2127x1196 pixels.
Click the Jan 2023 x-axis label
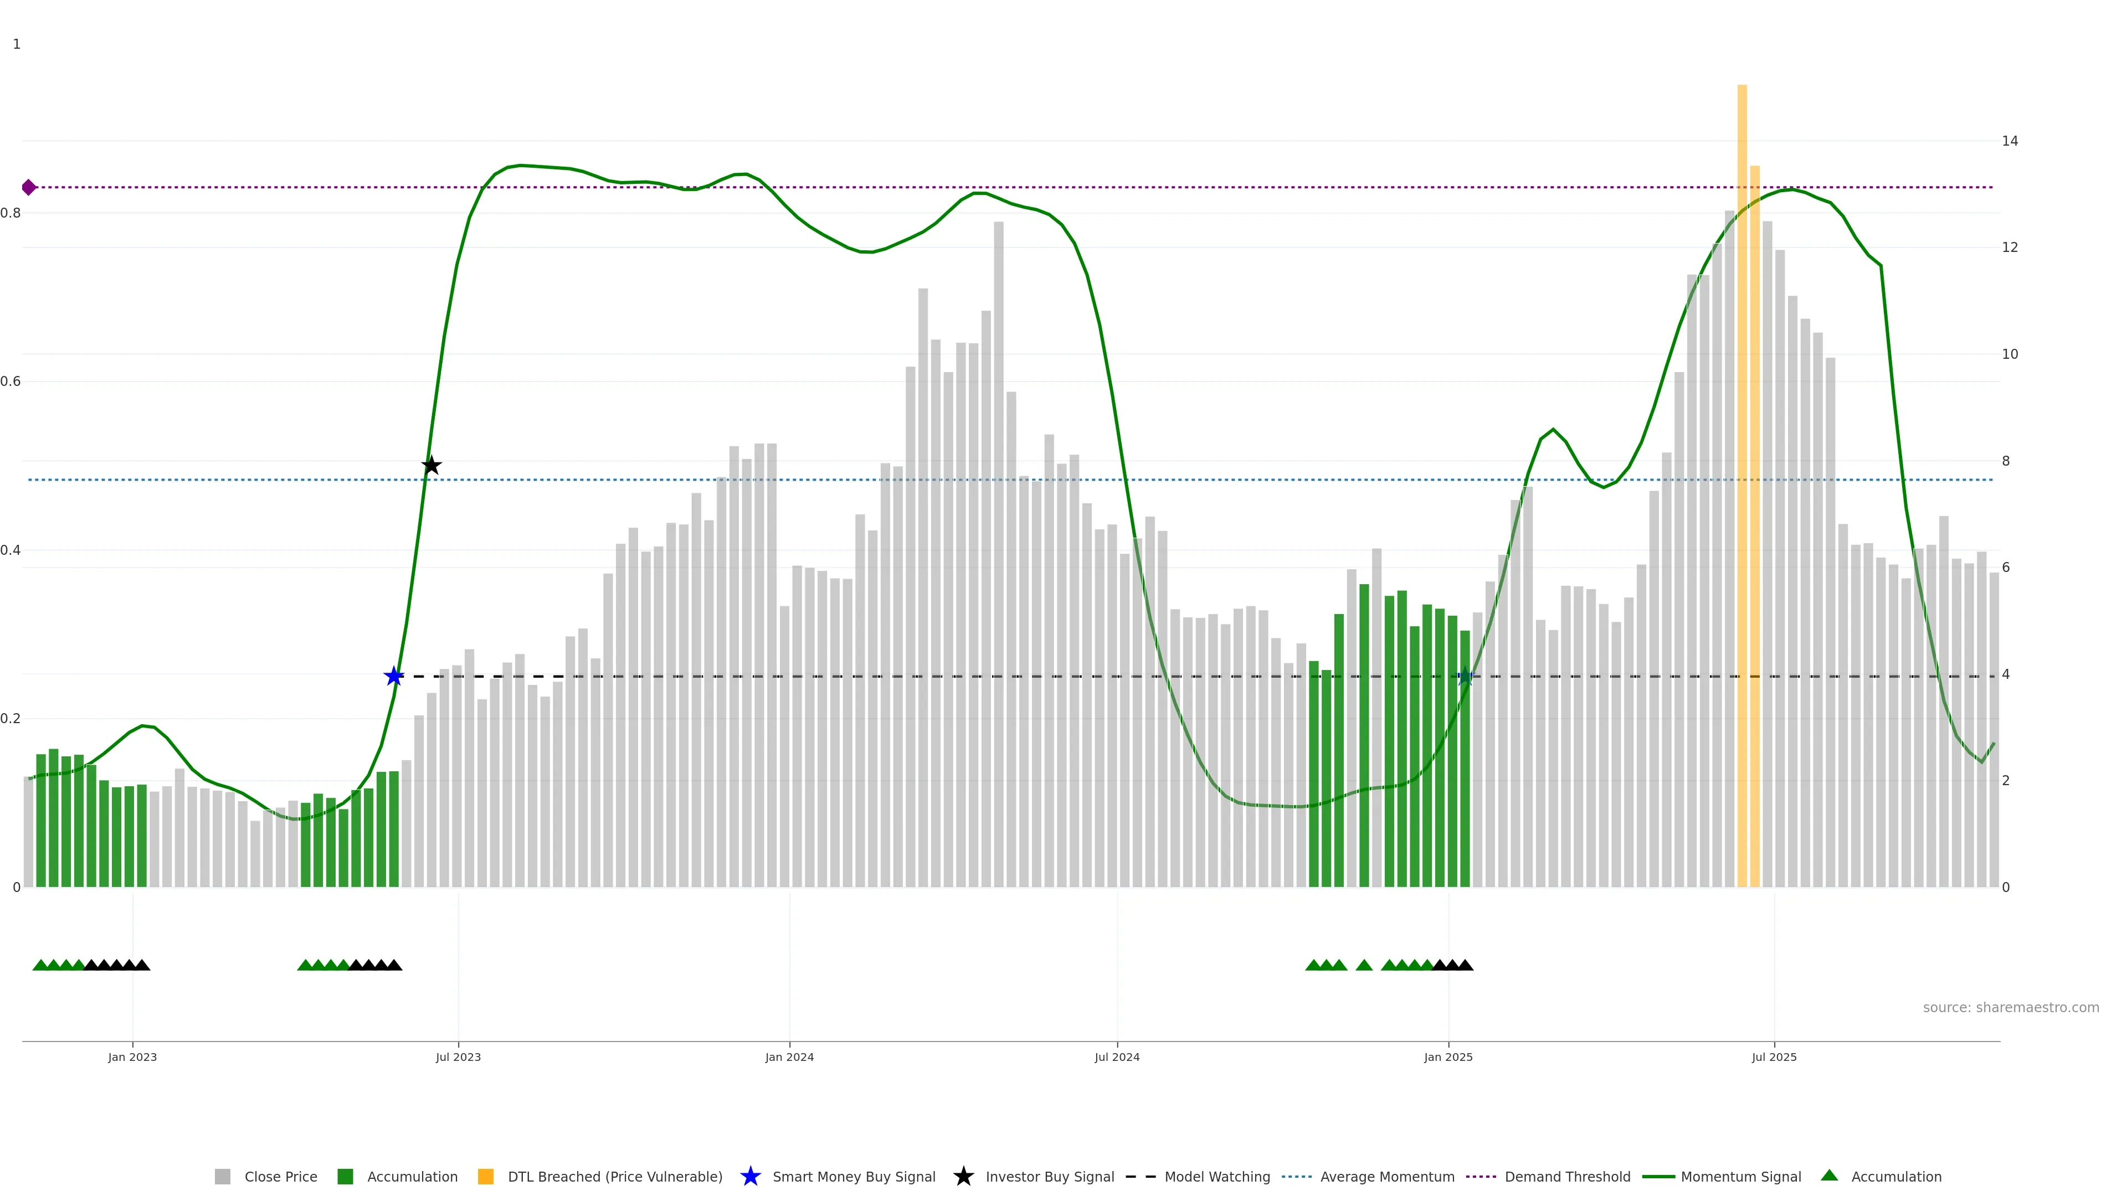[x=132, y=1058]
